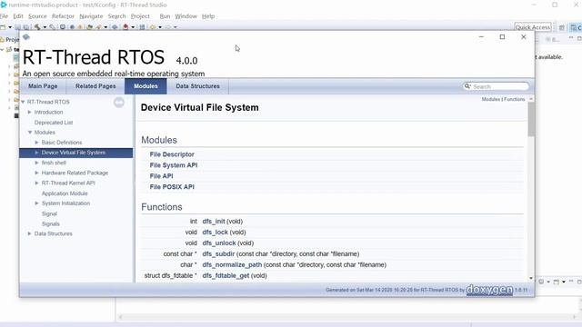Follow the dfs_fdtable_get function link
Screen dimensions: 582x327
[x=226, y=275]
